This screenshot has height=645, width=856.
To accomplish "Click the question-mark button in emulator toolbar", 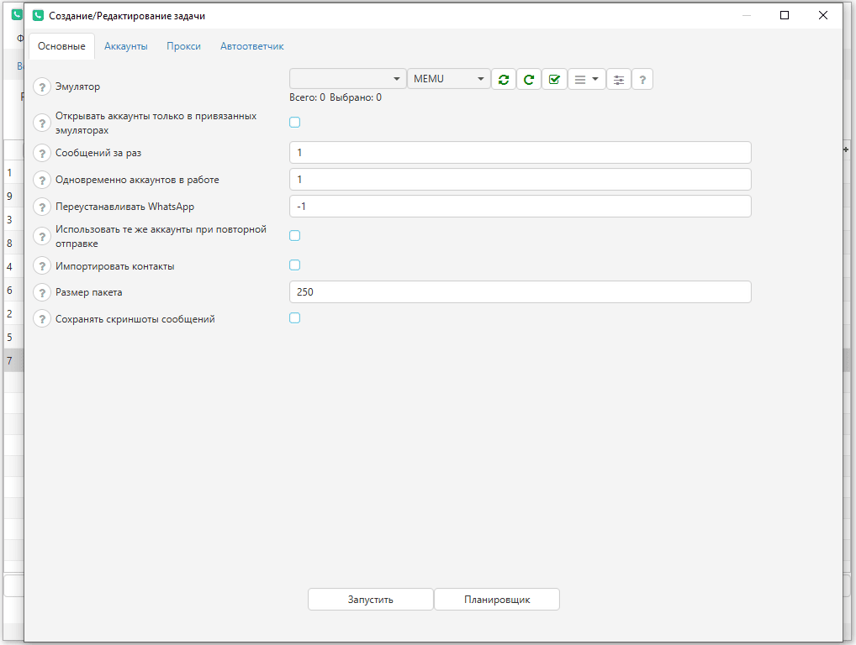I will click(642, 80).
